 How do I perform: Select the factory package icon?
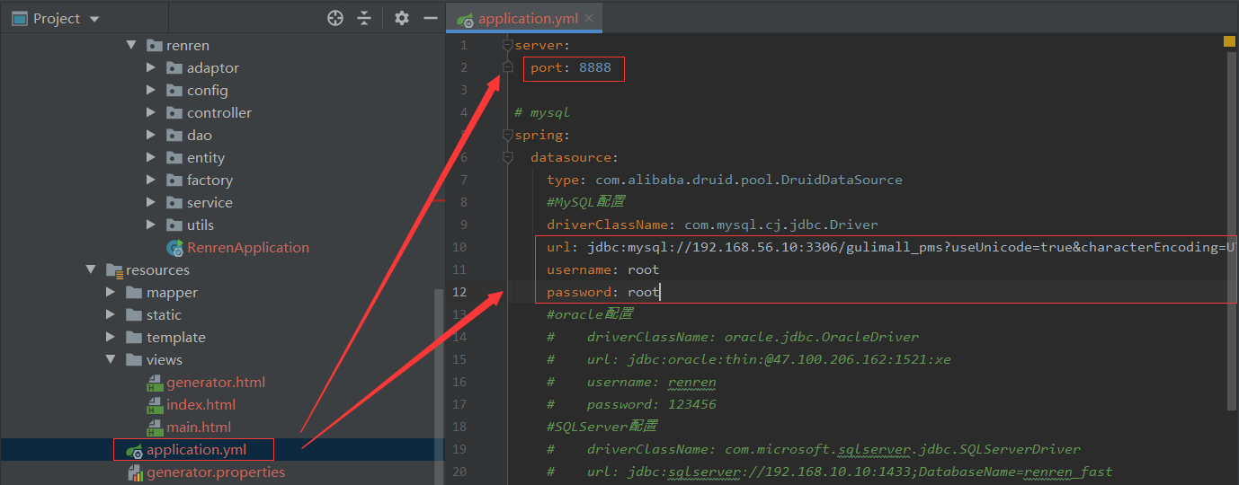(174, 180)
